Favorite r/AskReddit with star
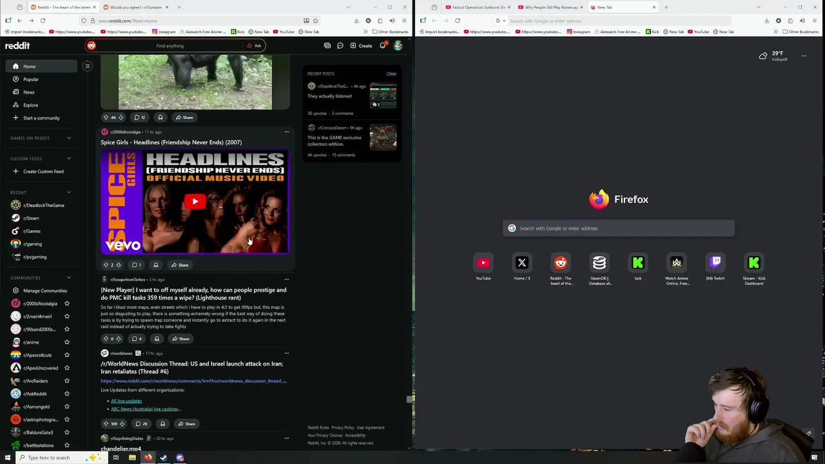The height and width of the screenshot is (464, 825). point(67,394)
